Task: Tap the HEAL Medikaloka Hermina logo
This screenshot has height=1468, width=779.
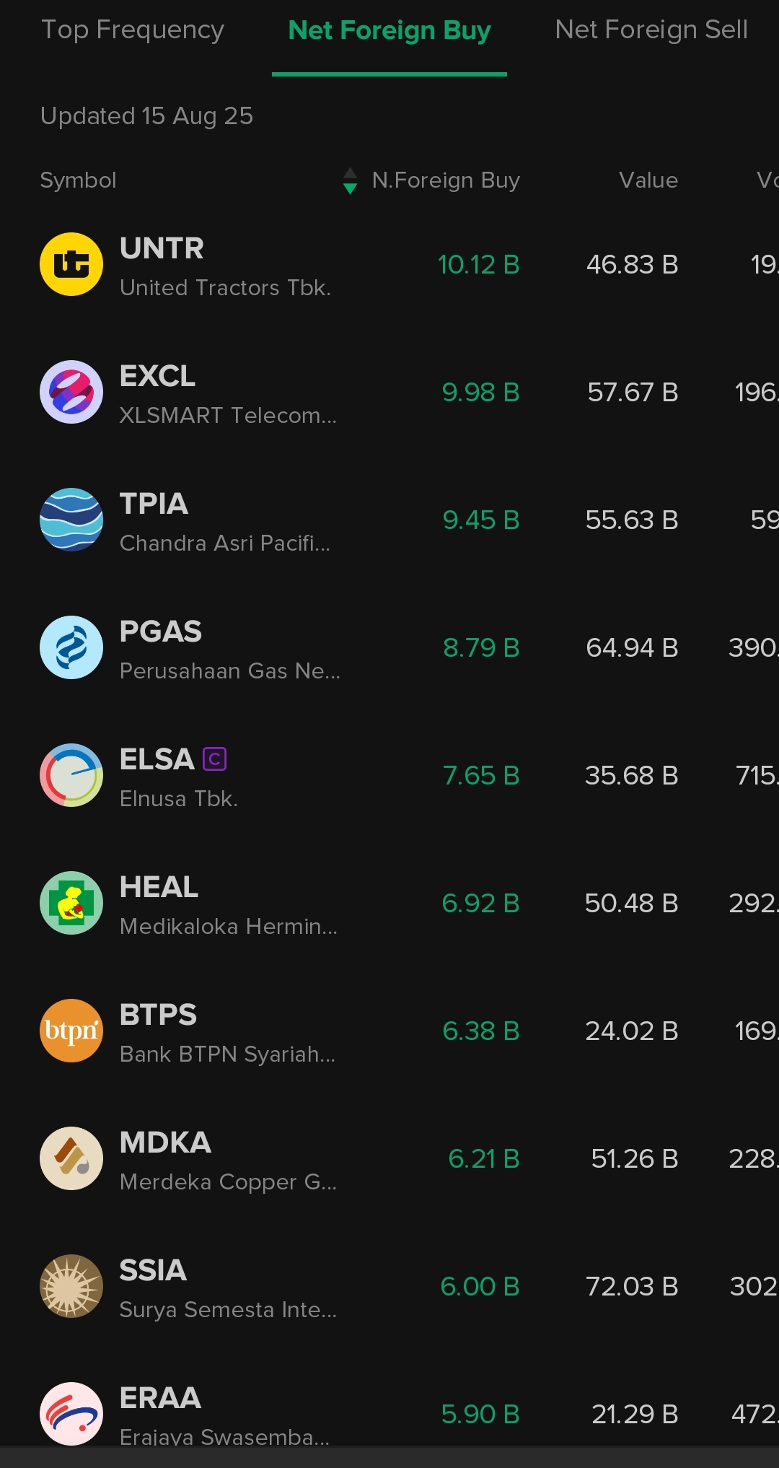Action: click(71, 903)
